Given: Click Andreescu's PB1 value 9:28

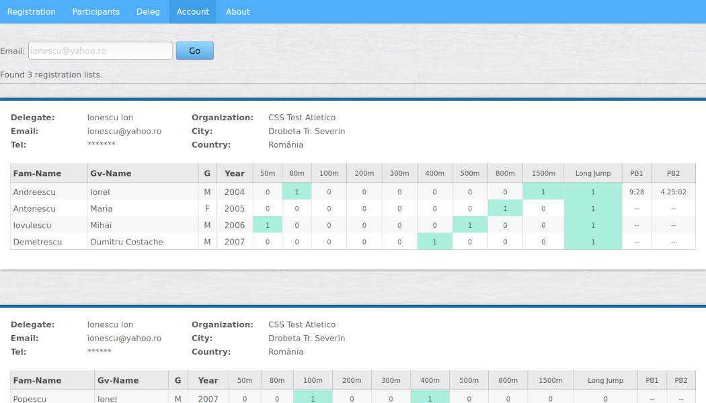Looking at the screenshot, I should 636,192.
